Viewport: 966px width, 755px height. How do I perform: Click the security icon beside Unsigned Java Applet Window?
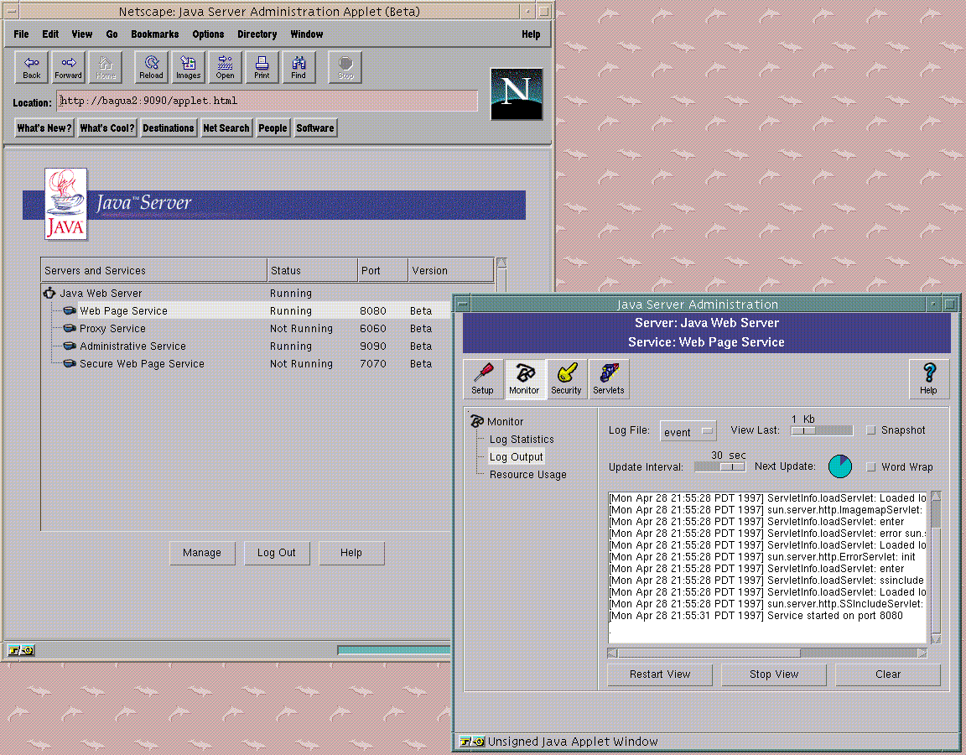472,742
